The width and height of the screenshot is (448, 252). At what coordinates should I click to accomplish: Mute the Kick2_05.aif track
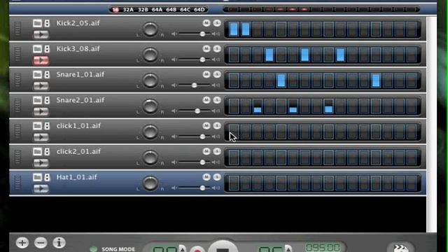point(206,23)
